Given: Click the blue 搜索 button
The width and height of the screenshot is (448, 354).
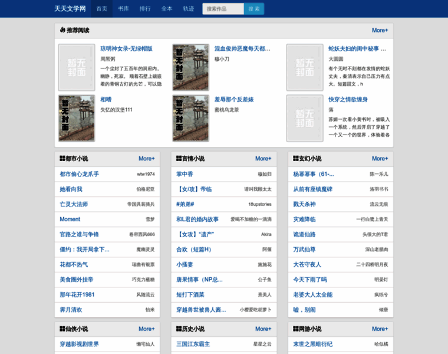Looking at the screenshot, I should click(x=254, y=9).
